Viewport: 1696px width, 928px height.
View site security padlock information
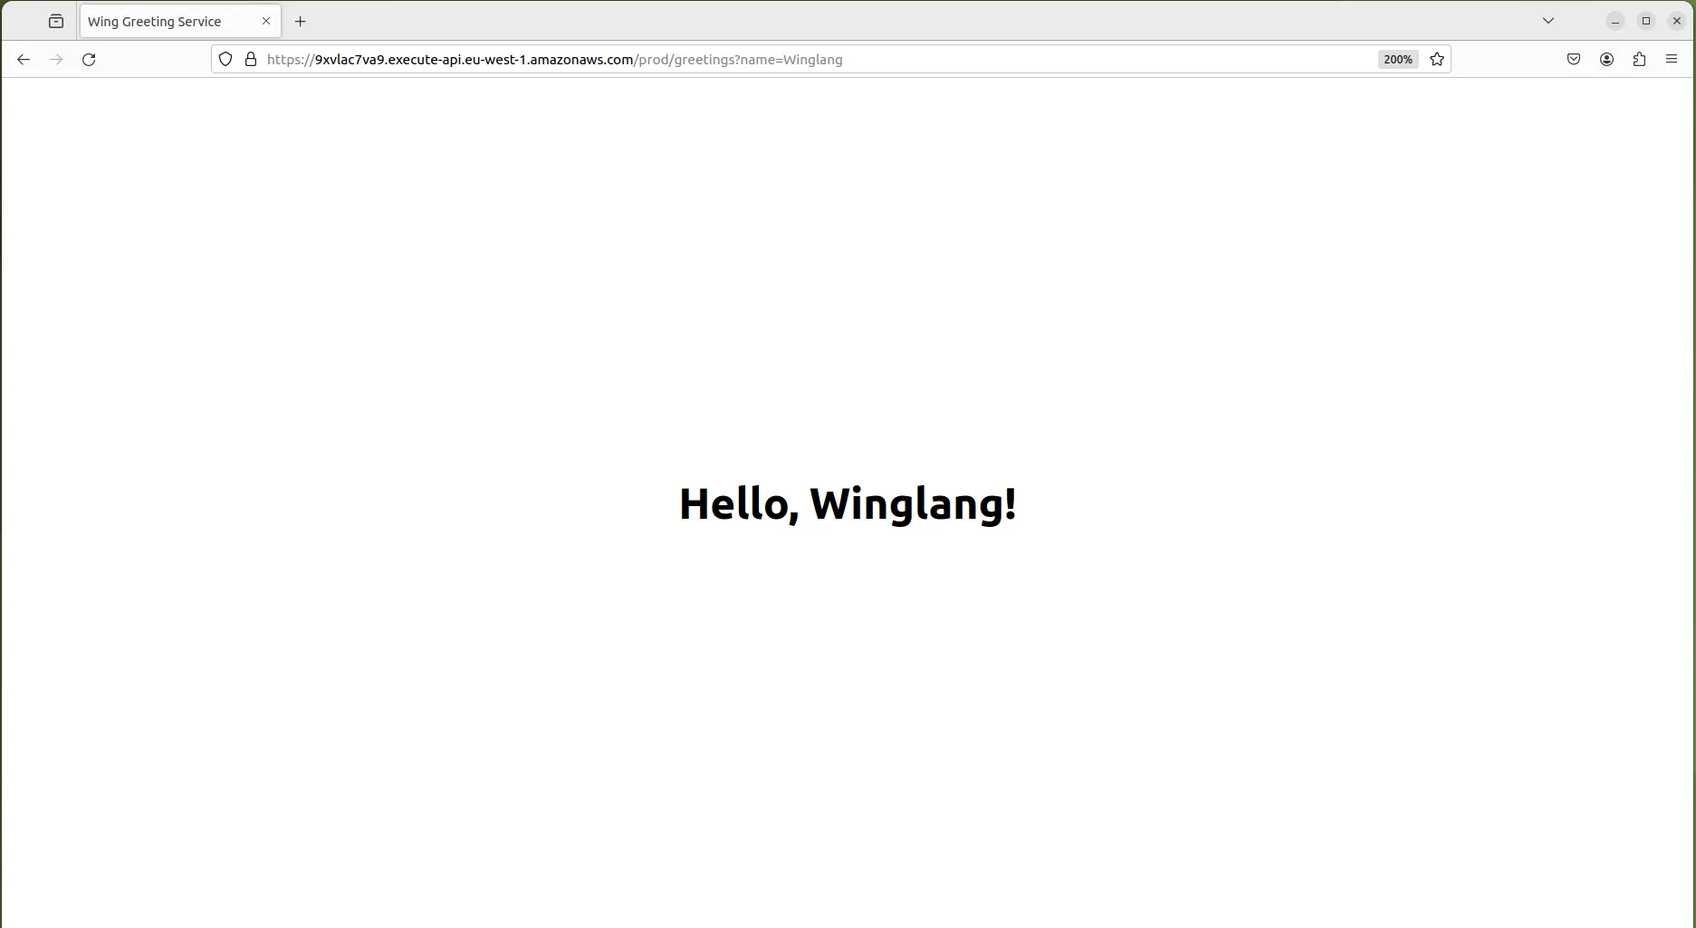(251, 60)
